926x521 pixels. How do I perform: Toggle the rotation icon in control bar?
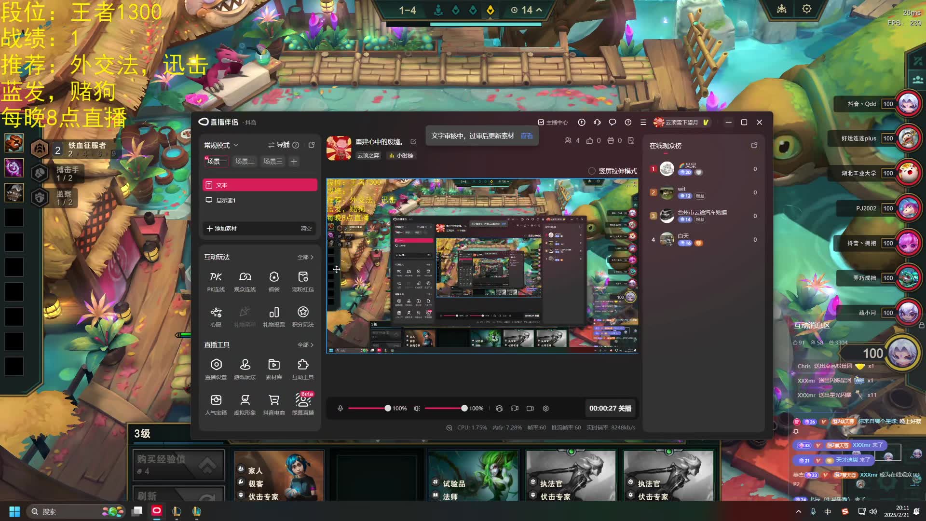(499, 409)
